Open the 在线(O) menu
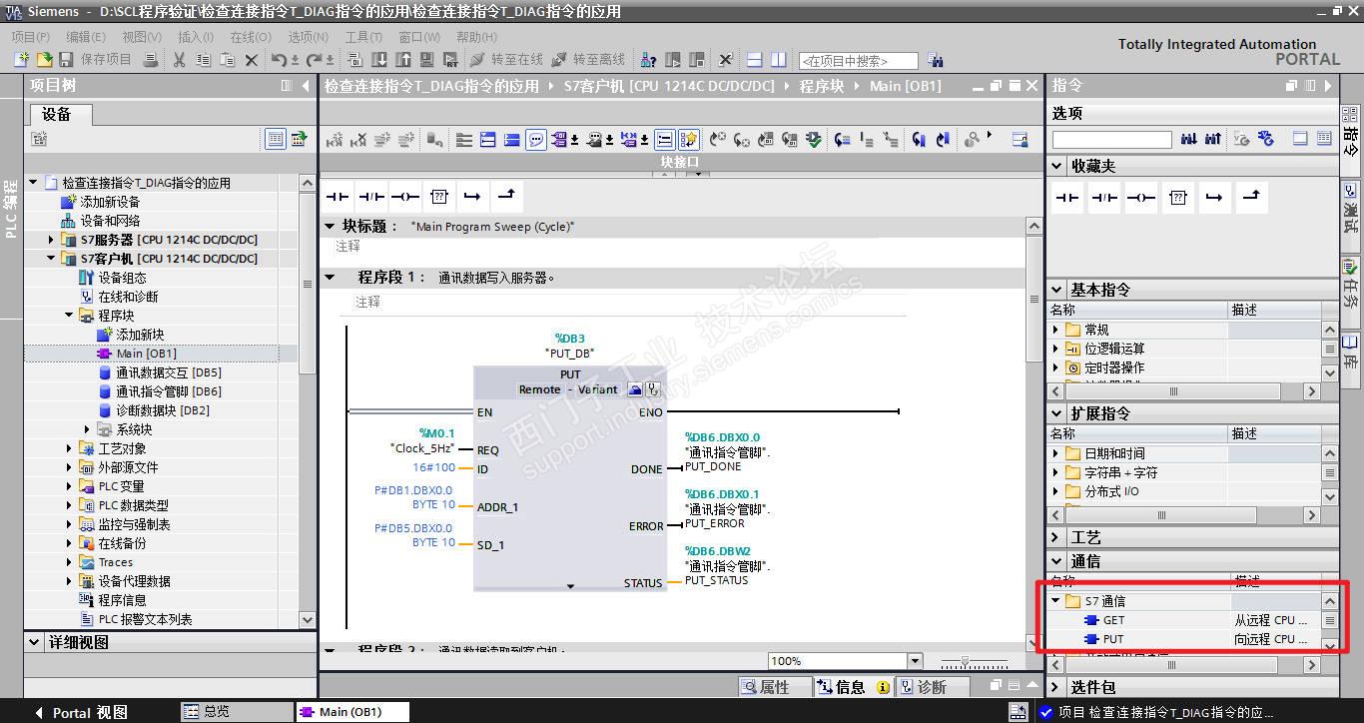 coord(251,36)
